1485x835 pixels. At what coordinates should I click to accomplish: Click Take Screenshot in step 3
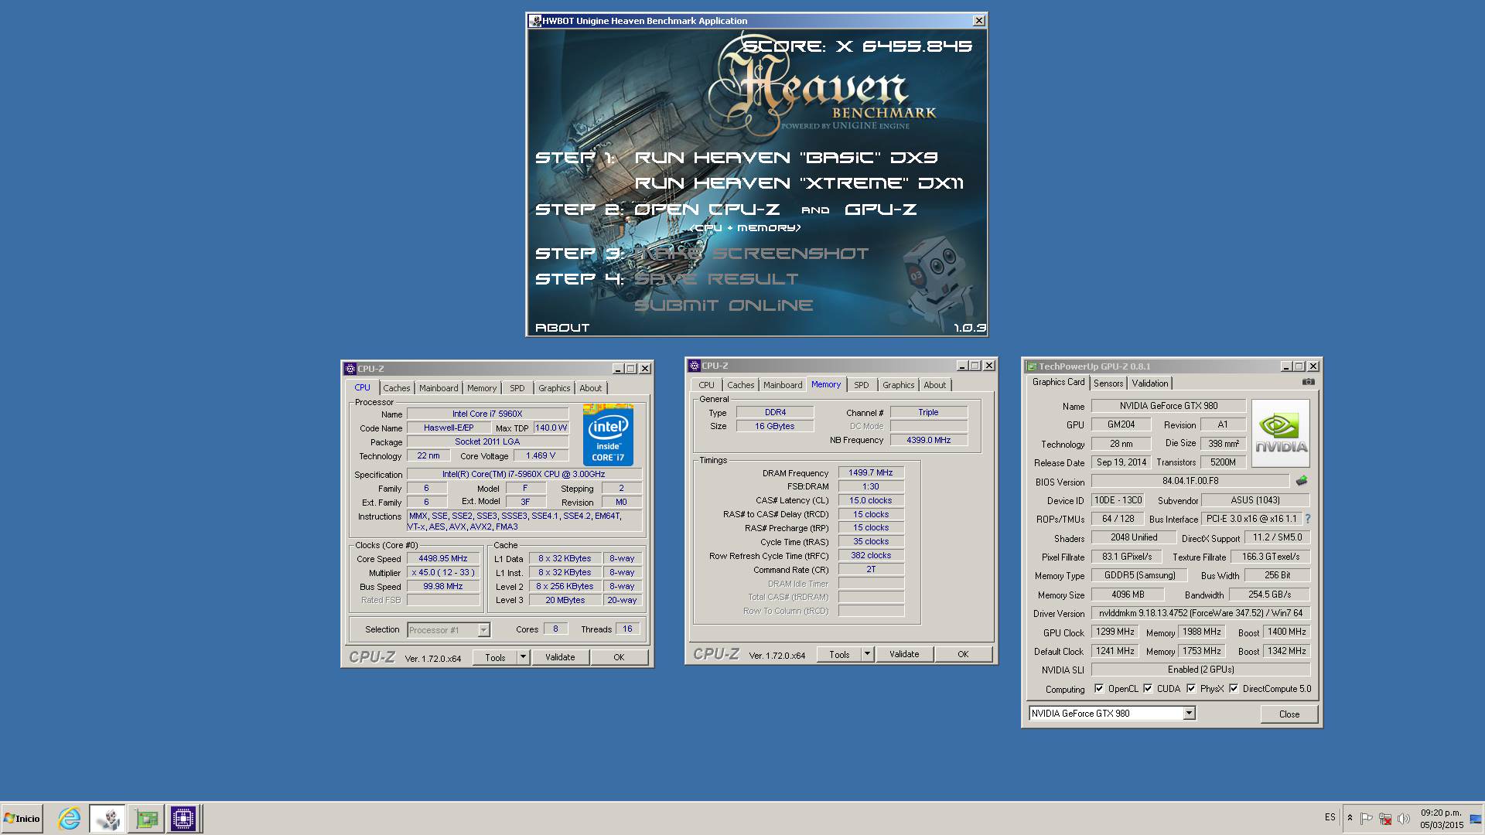[x=751, y=253]
